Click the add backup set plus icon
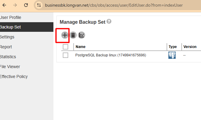 click(x=65, y=35)
